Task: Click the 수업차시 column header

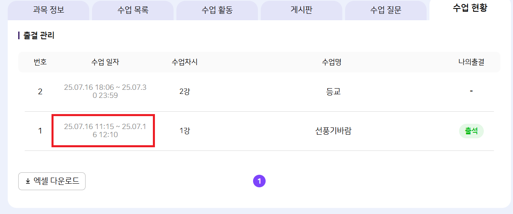Action: point(185,62)
